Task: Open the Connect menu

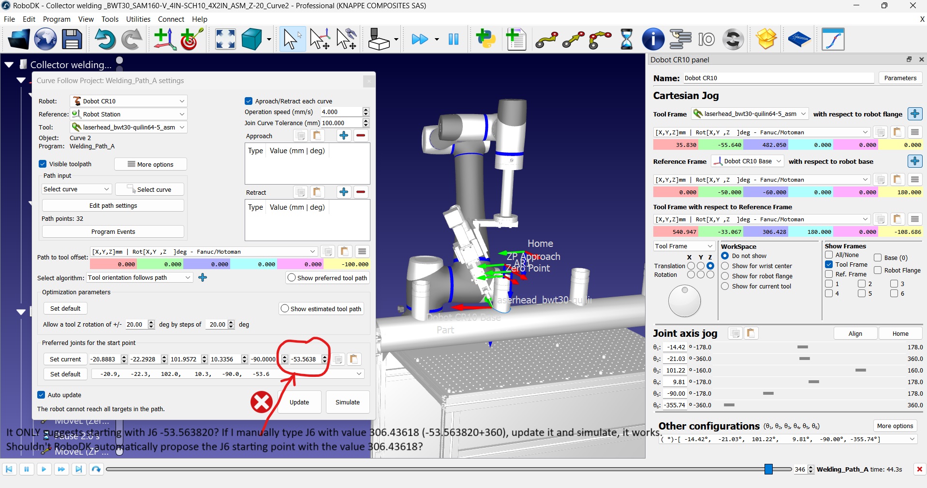Action: [171, 19]
